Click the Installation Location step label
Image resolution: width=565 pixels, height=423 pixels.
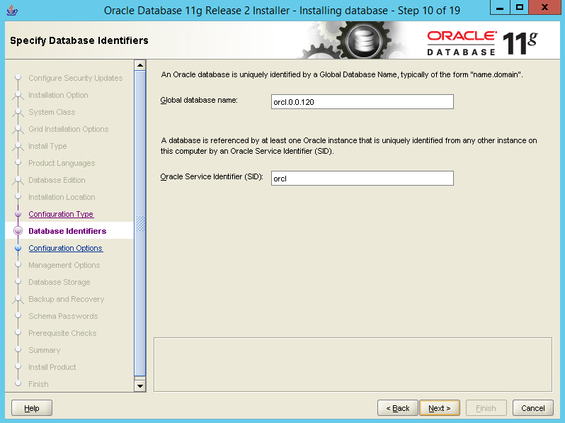[x=62, y=197]
